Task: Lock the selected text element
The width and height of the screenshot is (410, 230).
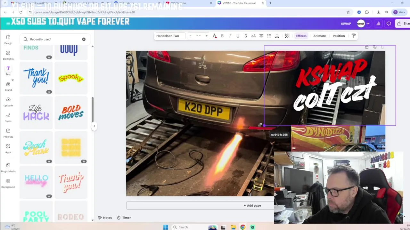Action: 367,47
